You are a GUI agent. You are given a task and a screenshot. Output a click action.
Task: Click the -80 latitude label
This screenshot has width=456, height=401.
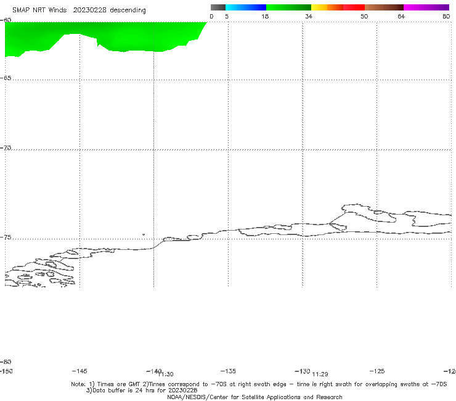6,362
